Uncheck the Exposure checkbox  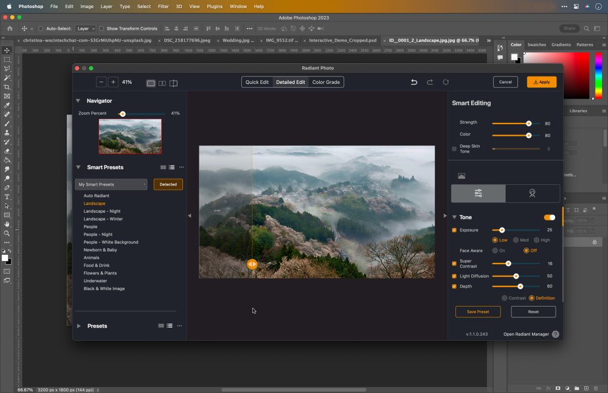454,230
